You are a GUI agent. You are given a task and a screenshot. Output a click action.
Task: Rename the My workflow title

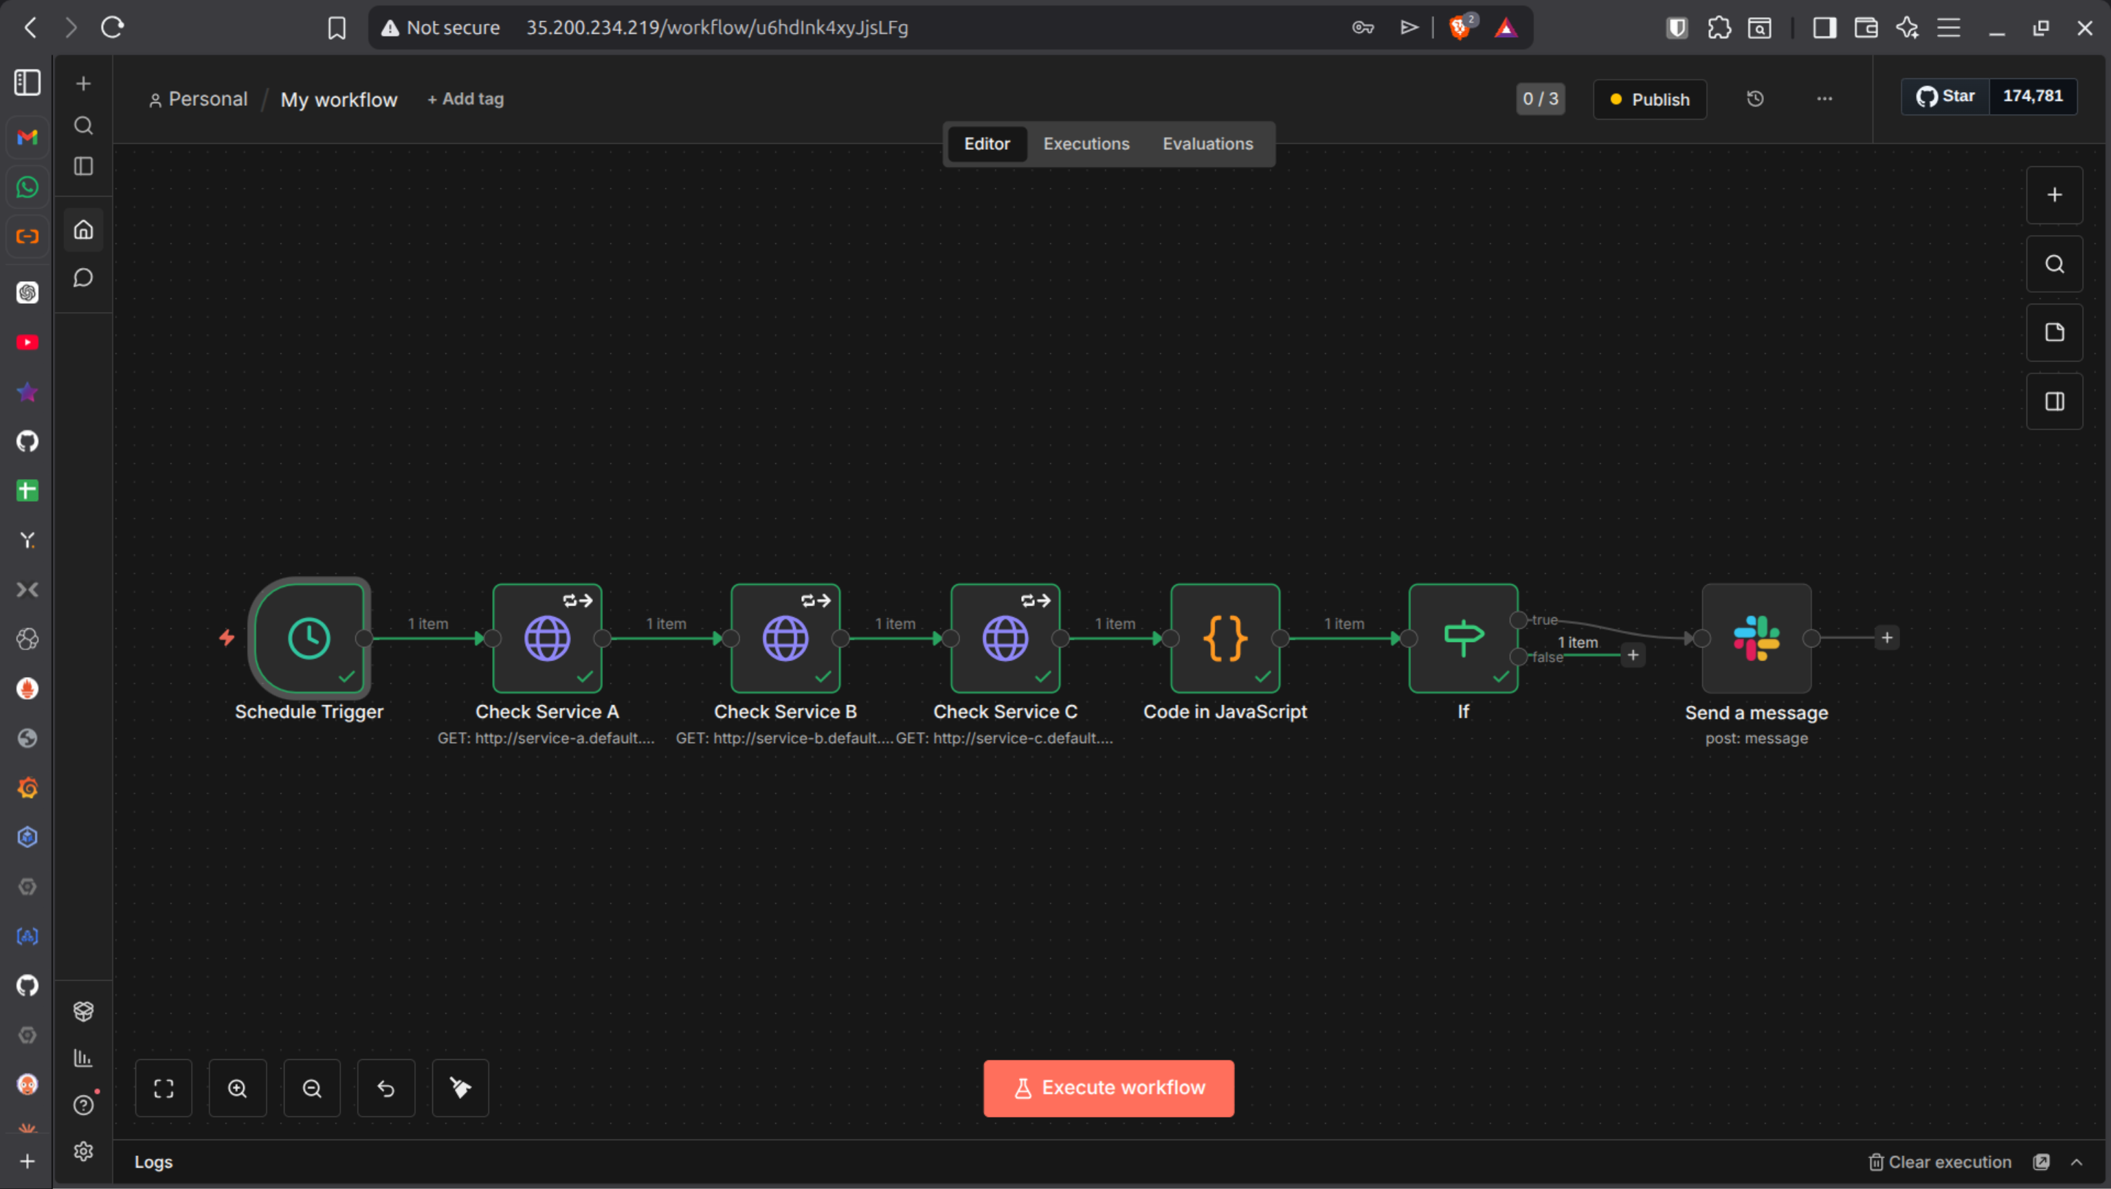tap(339, 99)
